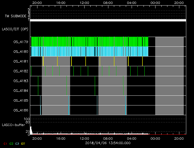Viewport: 194px width, 148px height.
Task: Select the C3 legend label
Action: [18, 144]
